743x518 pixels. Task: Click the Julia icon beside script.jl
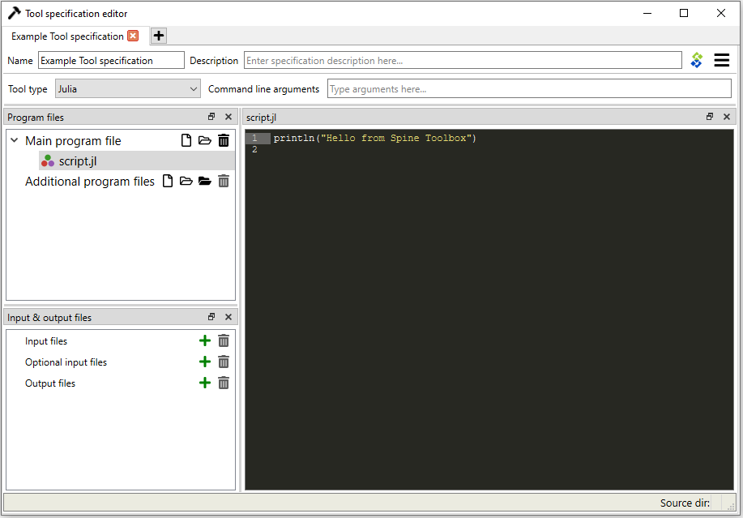coord(48,161)
